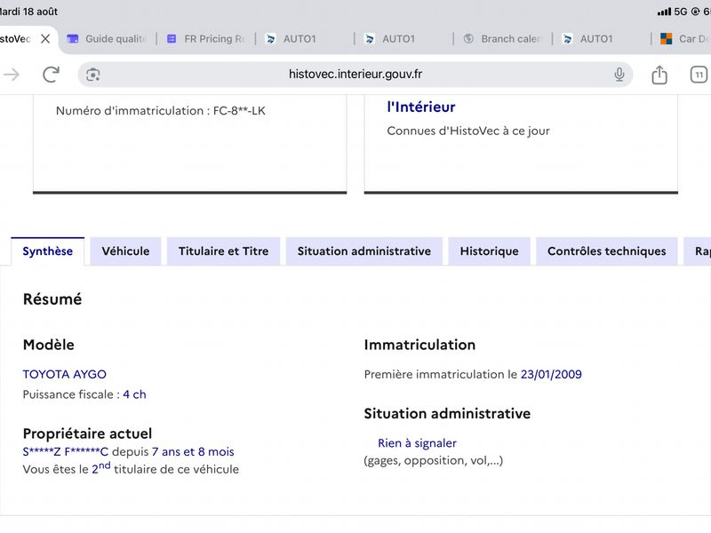Click the Rien à signaler status
The image size is (711, 533).
click(417, 442)
